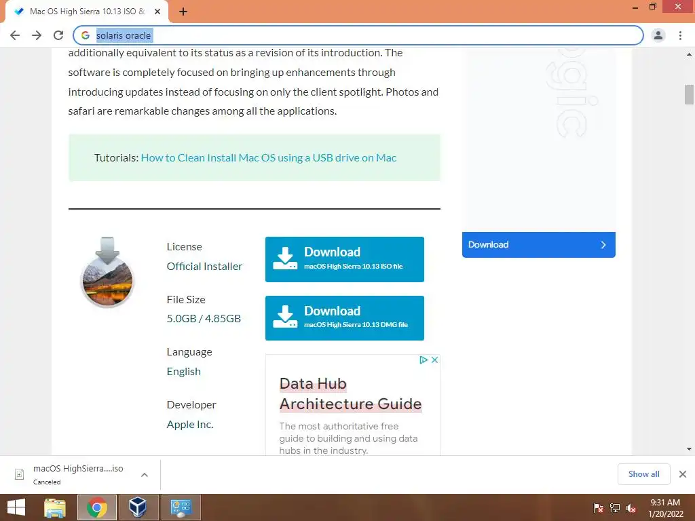
Task: Click the Google icon in address bar
Action: coord(86,35)
